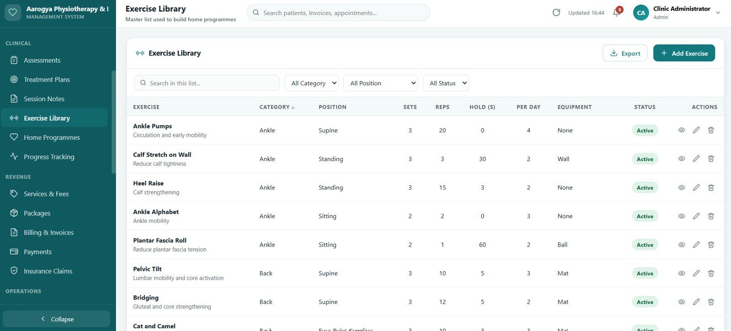Open Insurance Claims
Viewport: 731px width, 331px height.
pos(54,271)
